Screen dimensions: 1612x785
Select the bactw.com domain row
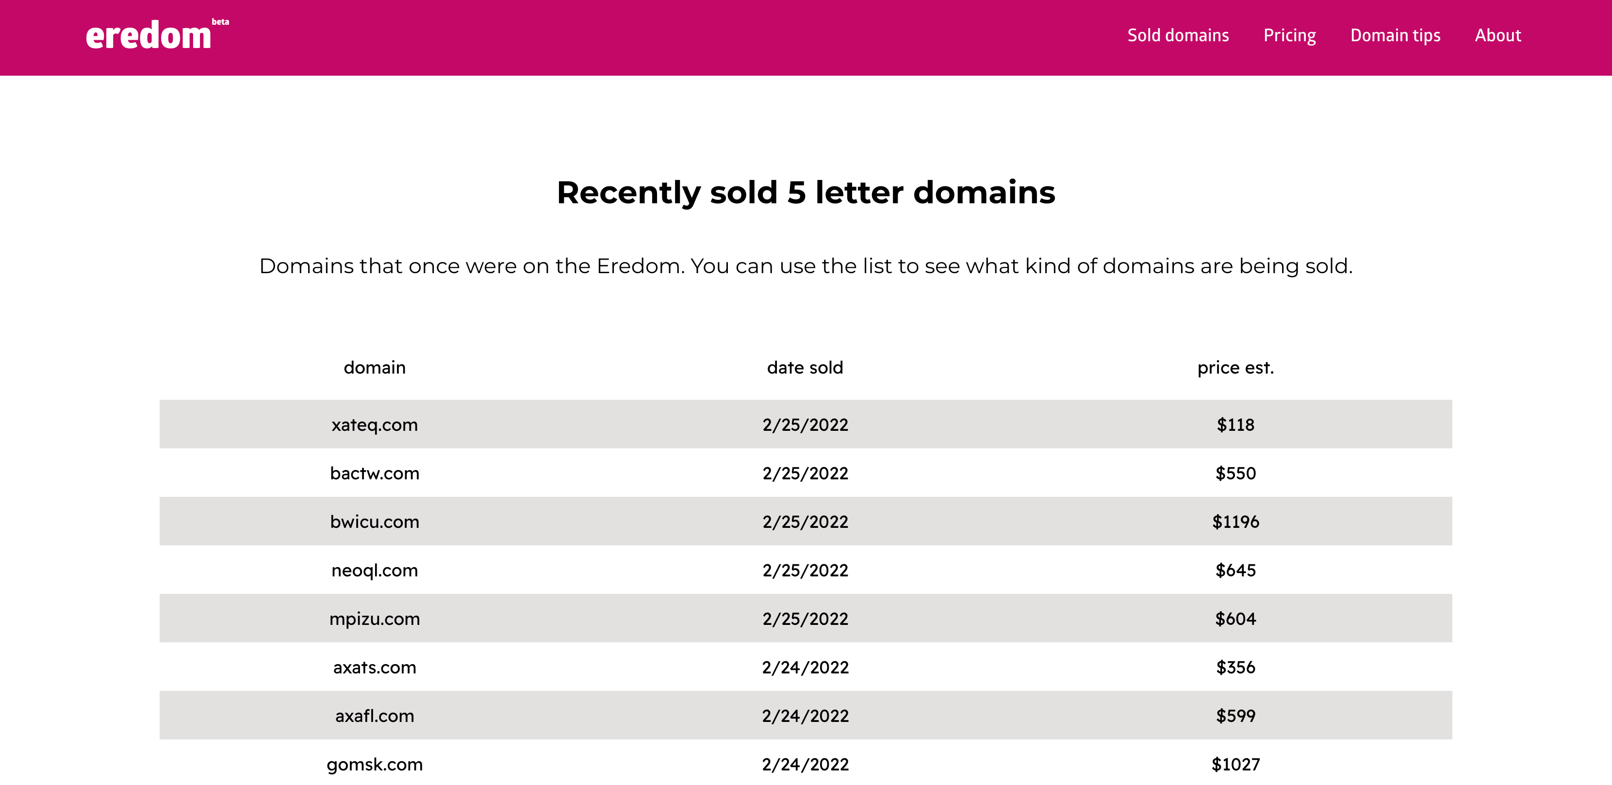click(374, 474)
